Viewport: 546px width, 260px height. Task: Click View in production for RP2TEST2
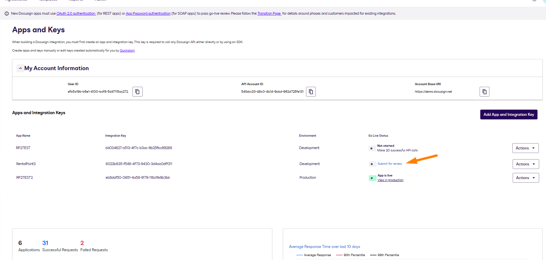click(x=390, y=180)
